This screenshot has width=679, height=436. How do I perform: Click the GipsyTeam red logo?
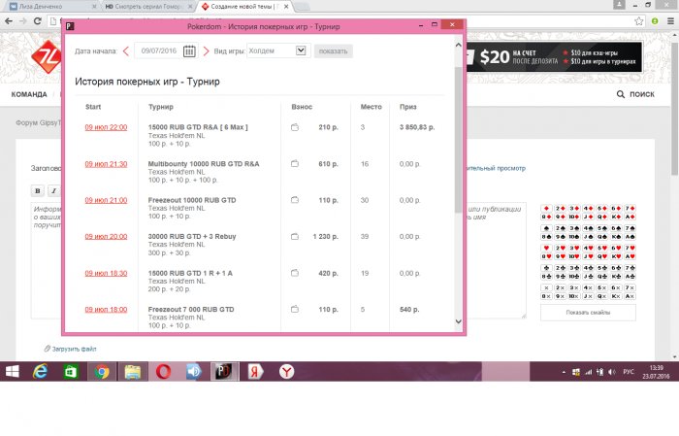pyautogui.click(x=46, y=57)
